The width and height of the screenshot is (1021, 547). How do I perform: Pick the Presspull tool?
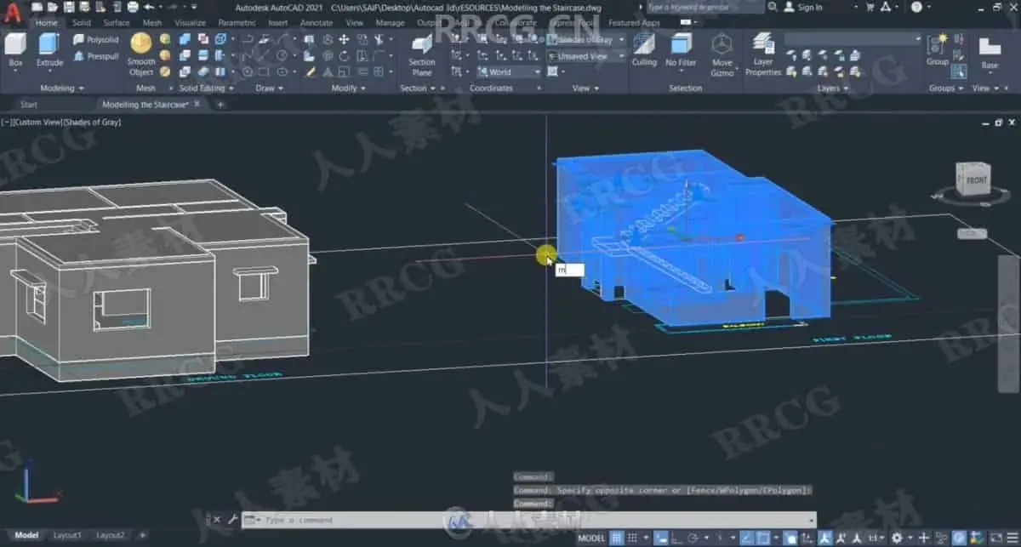[x=95, y=56]
